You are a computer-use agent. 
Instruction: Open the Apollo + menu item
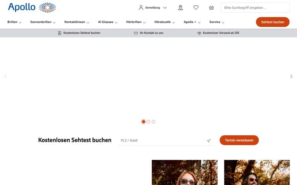[x=190, y=22]
